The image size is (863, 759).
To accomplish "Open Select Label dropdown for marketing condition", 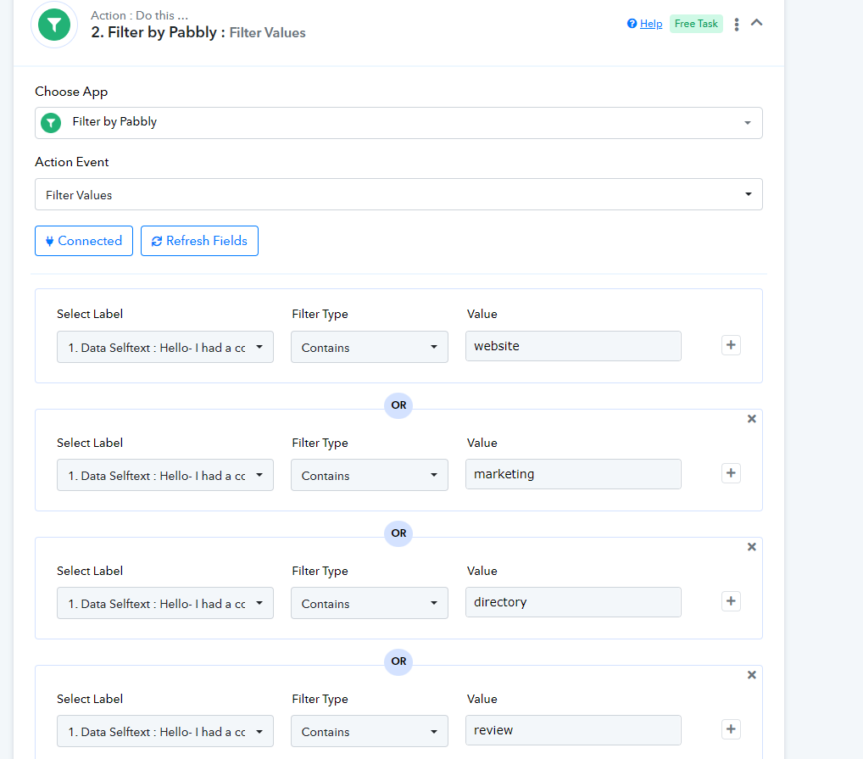I will click(165, 475).
